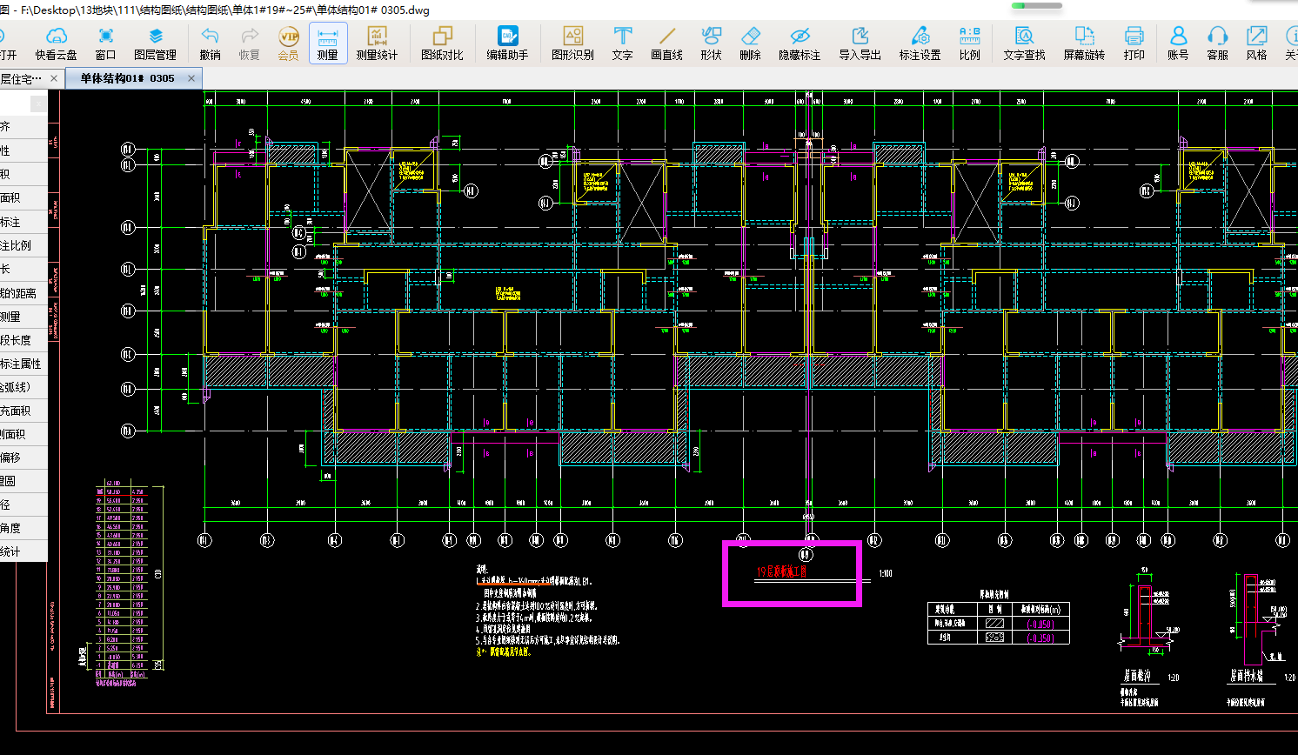Choose 统计 in the measure list
Viewport: 1298px width, 755px height.
click(x=23, y=551)
